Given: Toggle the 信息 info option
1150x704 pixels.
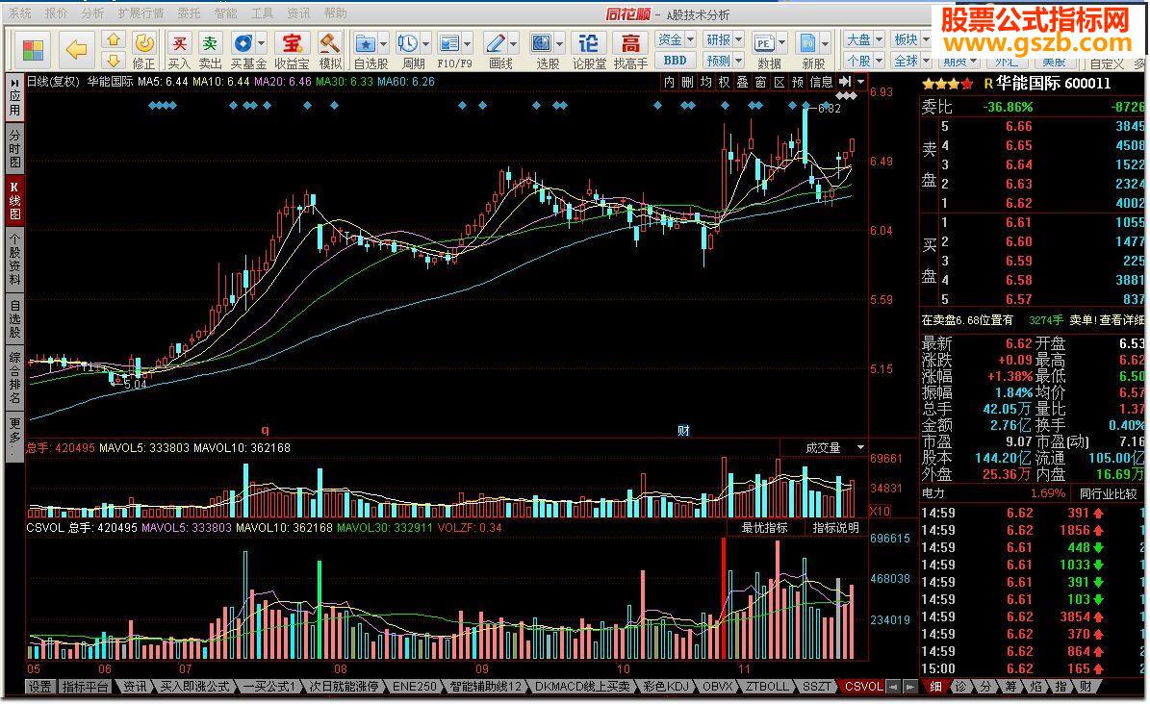Looking at the screenshot, I should [821, 82].
